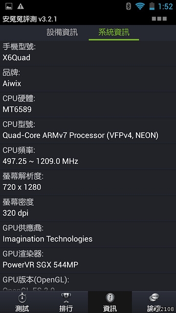176x313 pixels.
Task: Tap the battery status icon
Action: (152, 6)
